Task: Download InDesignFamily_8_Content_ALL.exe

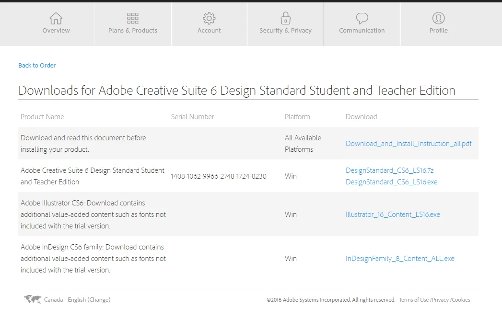Action: [x=400, y=259]
